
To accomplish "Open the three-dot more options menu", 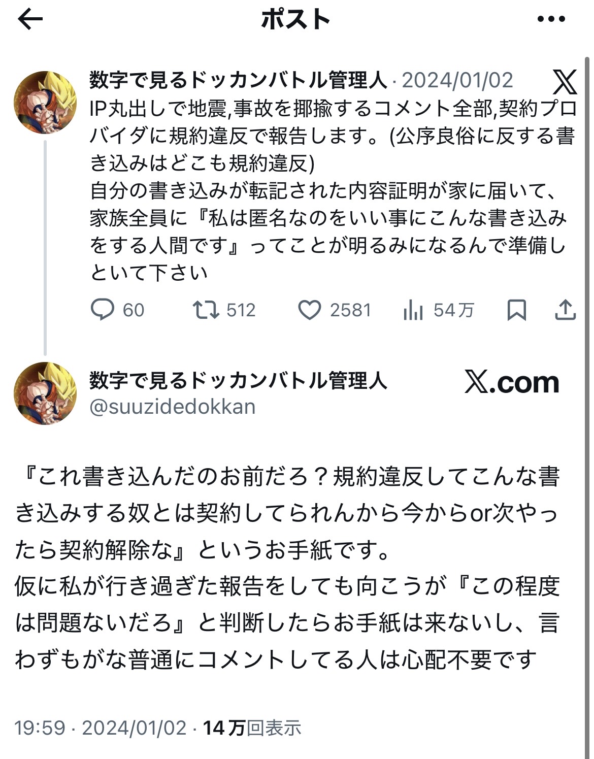I will [551, 20].
